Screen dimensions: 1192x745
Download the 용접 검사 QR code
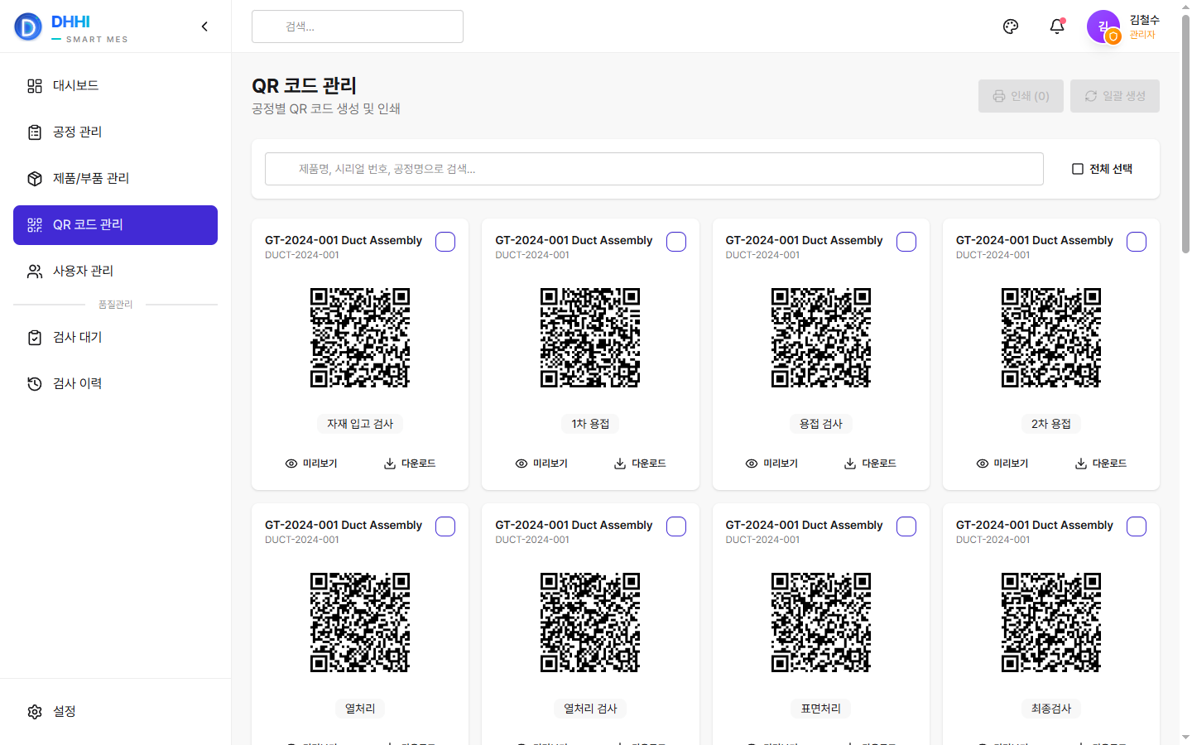tap(870, 464)
